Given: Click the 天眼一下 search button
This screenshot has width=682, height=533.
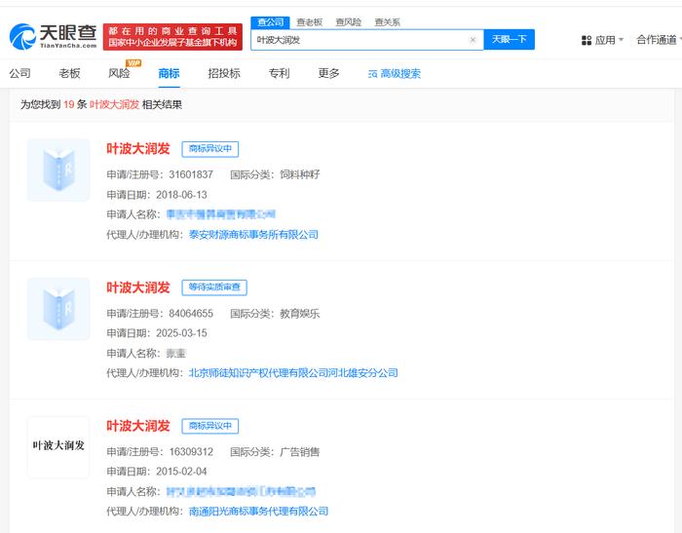Looking at the screenshot, I should coord(509,40).
